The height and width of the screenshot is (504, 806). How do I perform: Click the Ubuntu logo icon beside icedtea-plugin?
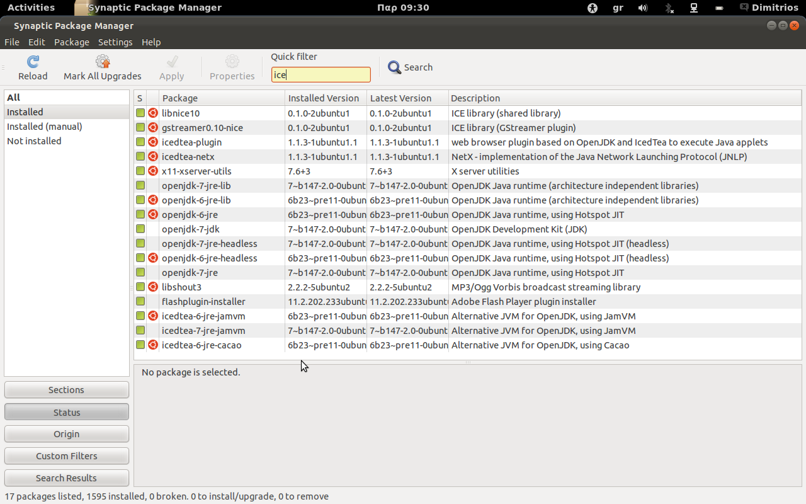153,142
